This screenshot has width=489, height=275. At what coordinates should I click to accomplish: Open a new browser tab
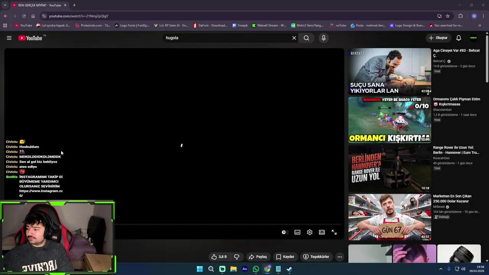74,5
